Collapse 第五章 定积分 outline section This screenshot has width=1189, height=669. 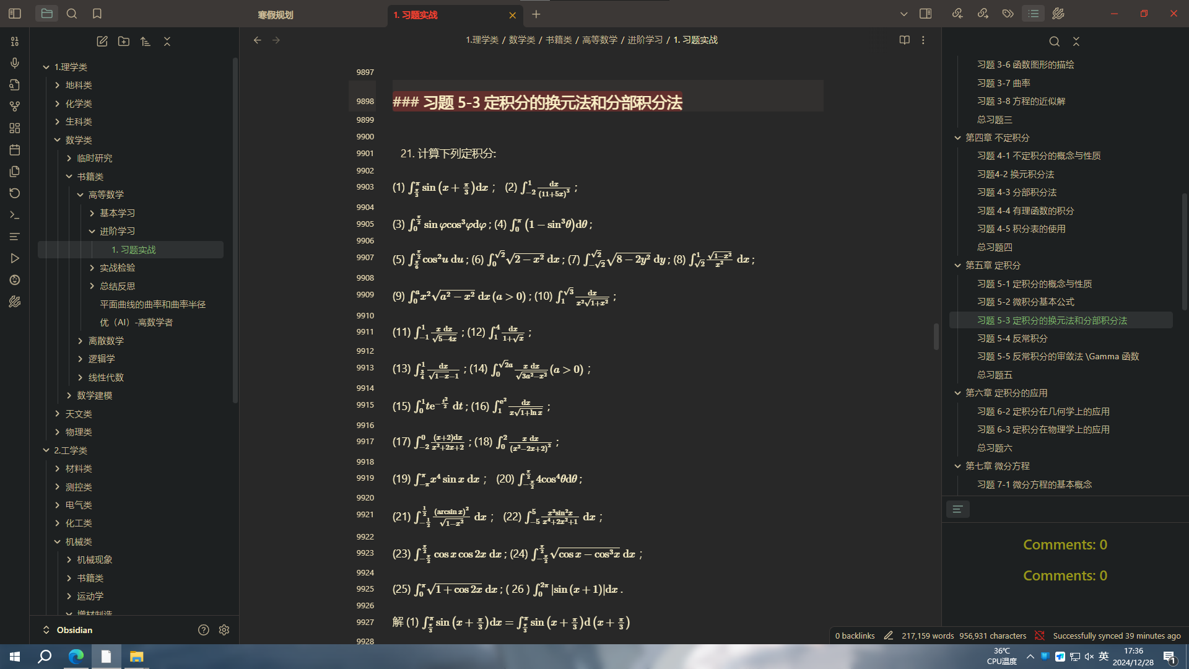[x=957, y=265]
